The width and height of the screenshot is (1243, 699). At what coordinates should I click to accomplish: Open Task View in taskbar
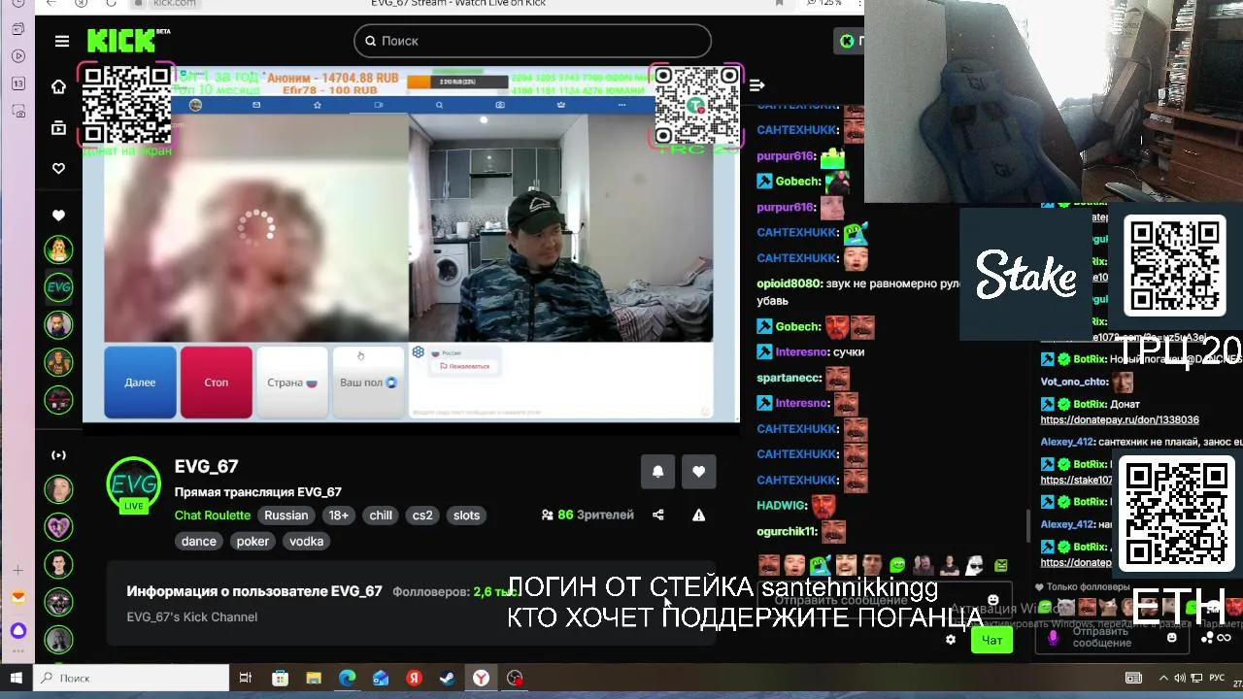[246, 679]
